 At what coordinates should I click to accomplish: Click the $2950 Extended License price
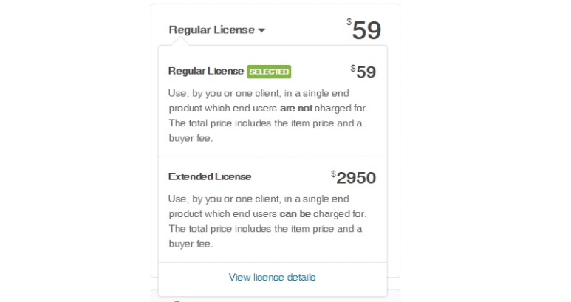(x=357, y=177)
